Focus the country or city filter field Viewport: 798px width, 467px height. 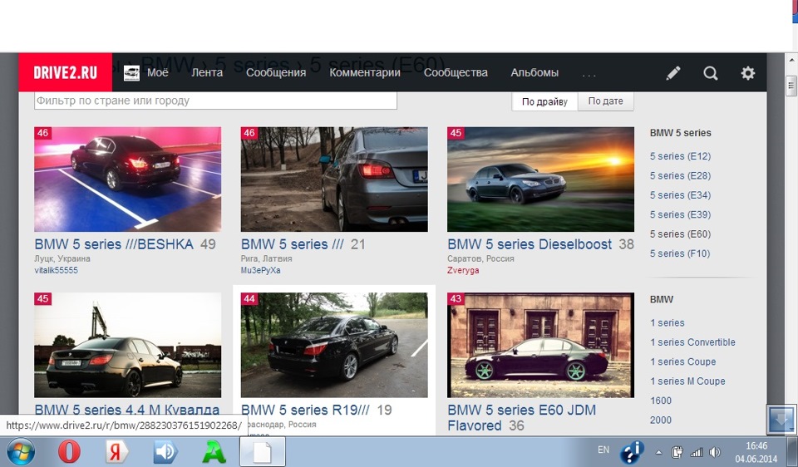pyautogui.click(x=215, y=101)
